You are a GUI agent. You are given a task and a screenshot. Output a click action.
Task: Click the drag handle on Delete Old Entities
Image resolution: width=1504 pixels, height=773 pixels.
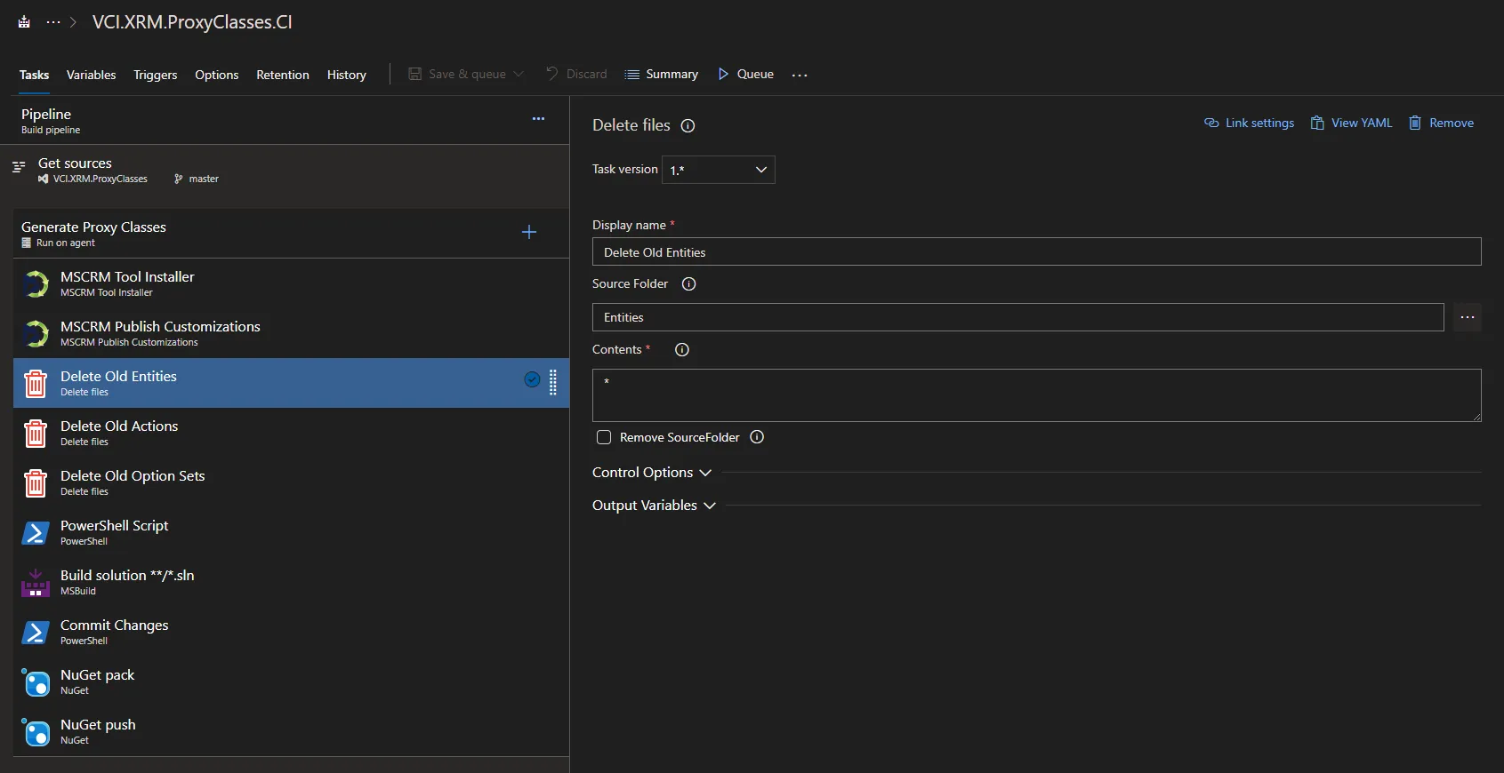553,381
